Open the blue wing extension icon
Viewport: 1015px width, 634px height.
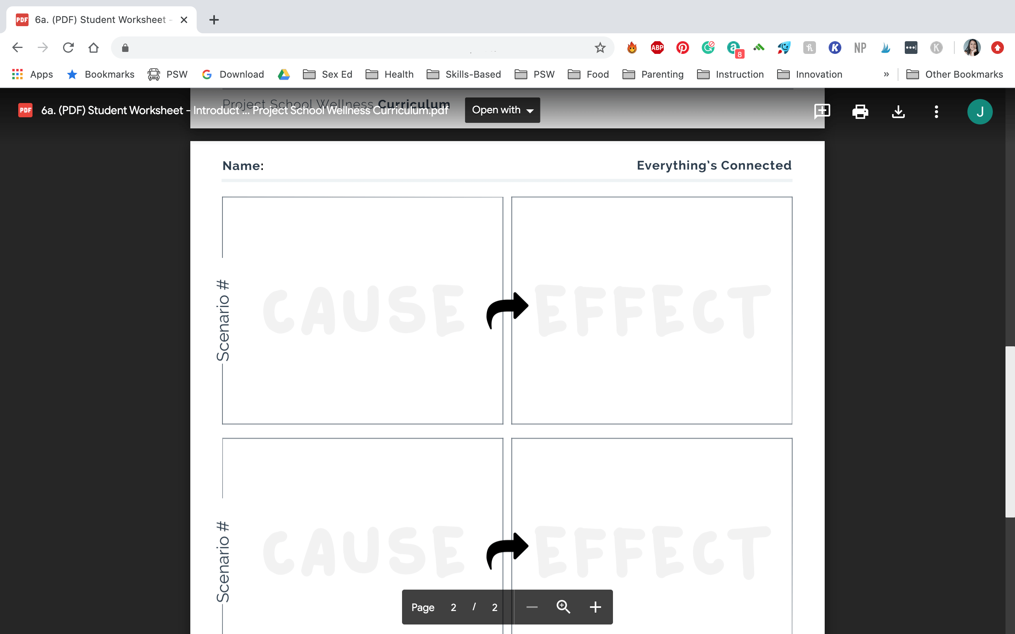(x=885, y=48)
